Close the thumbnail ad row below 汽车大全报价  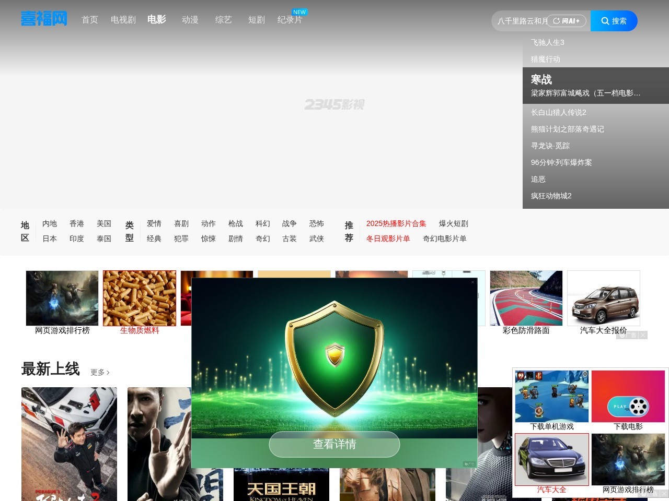coord(643,335)
